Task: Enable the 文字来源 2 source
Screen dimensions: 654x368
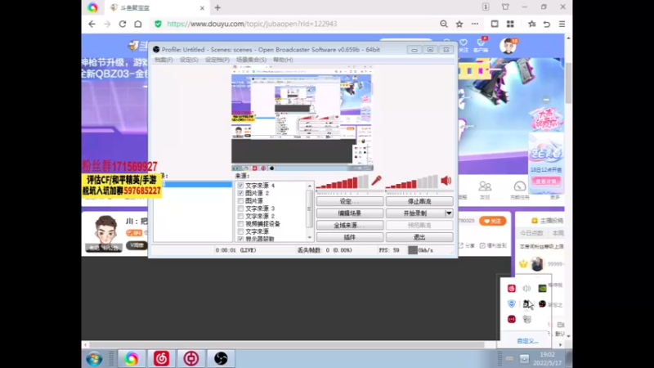Action: pos(240,216)
